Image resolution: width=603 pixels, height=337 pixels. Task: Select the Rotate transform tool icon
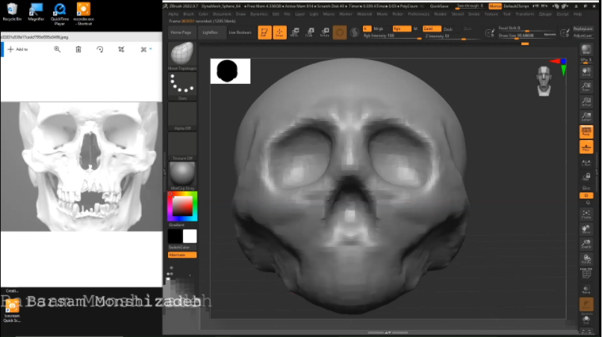[x=325, y=32]
